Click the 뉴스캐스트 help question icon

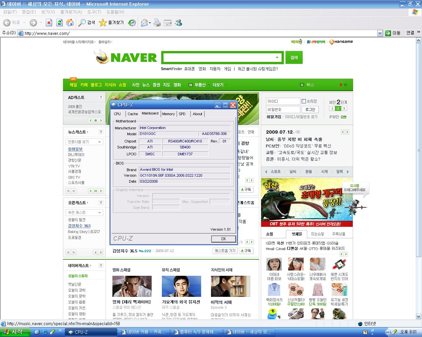click(101, 132)
